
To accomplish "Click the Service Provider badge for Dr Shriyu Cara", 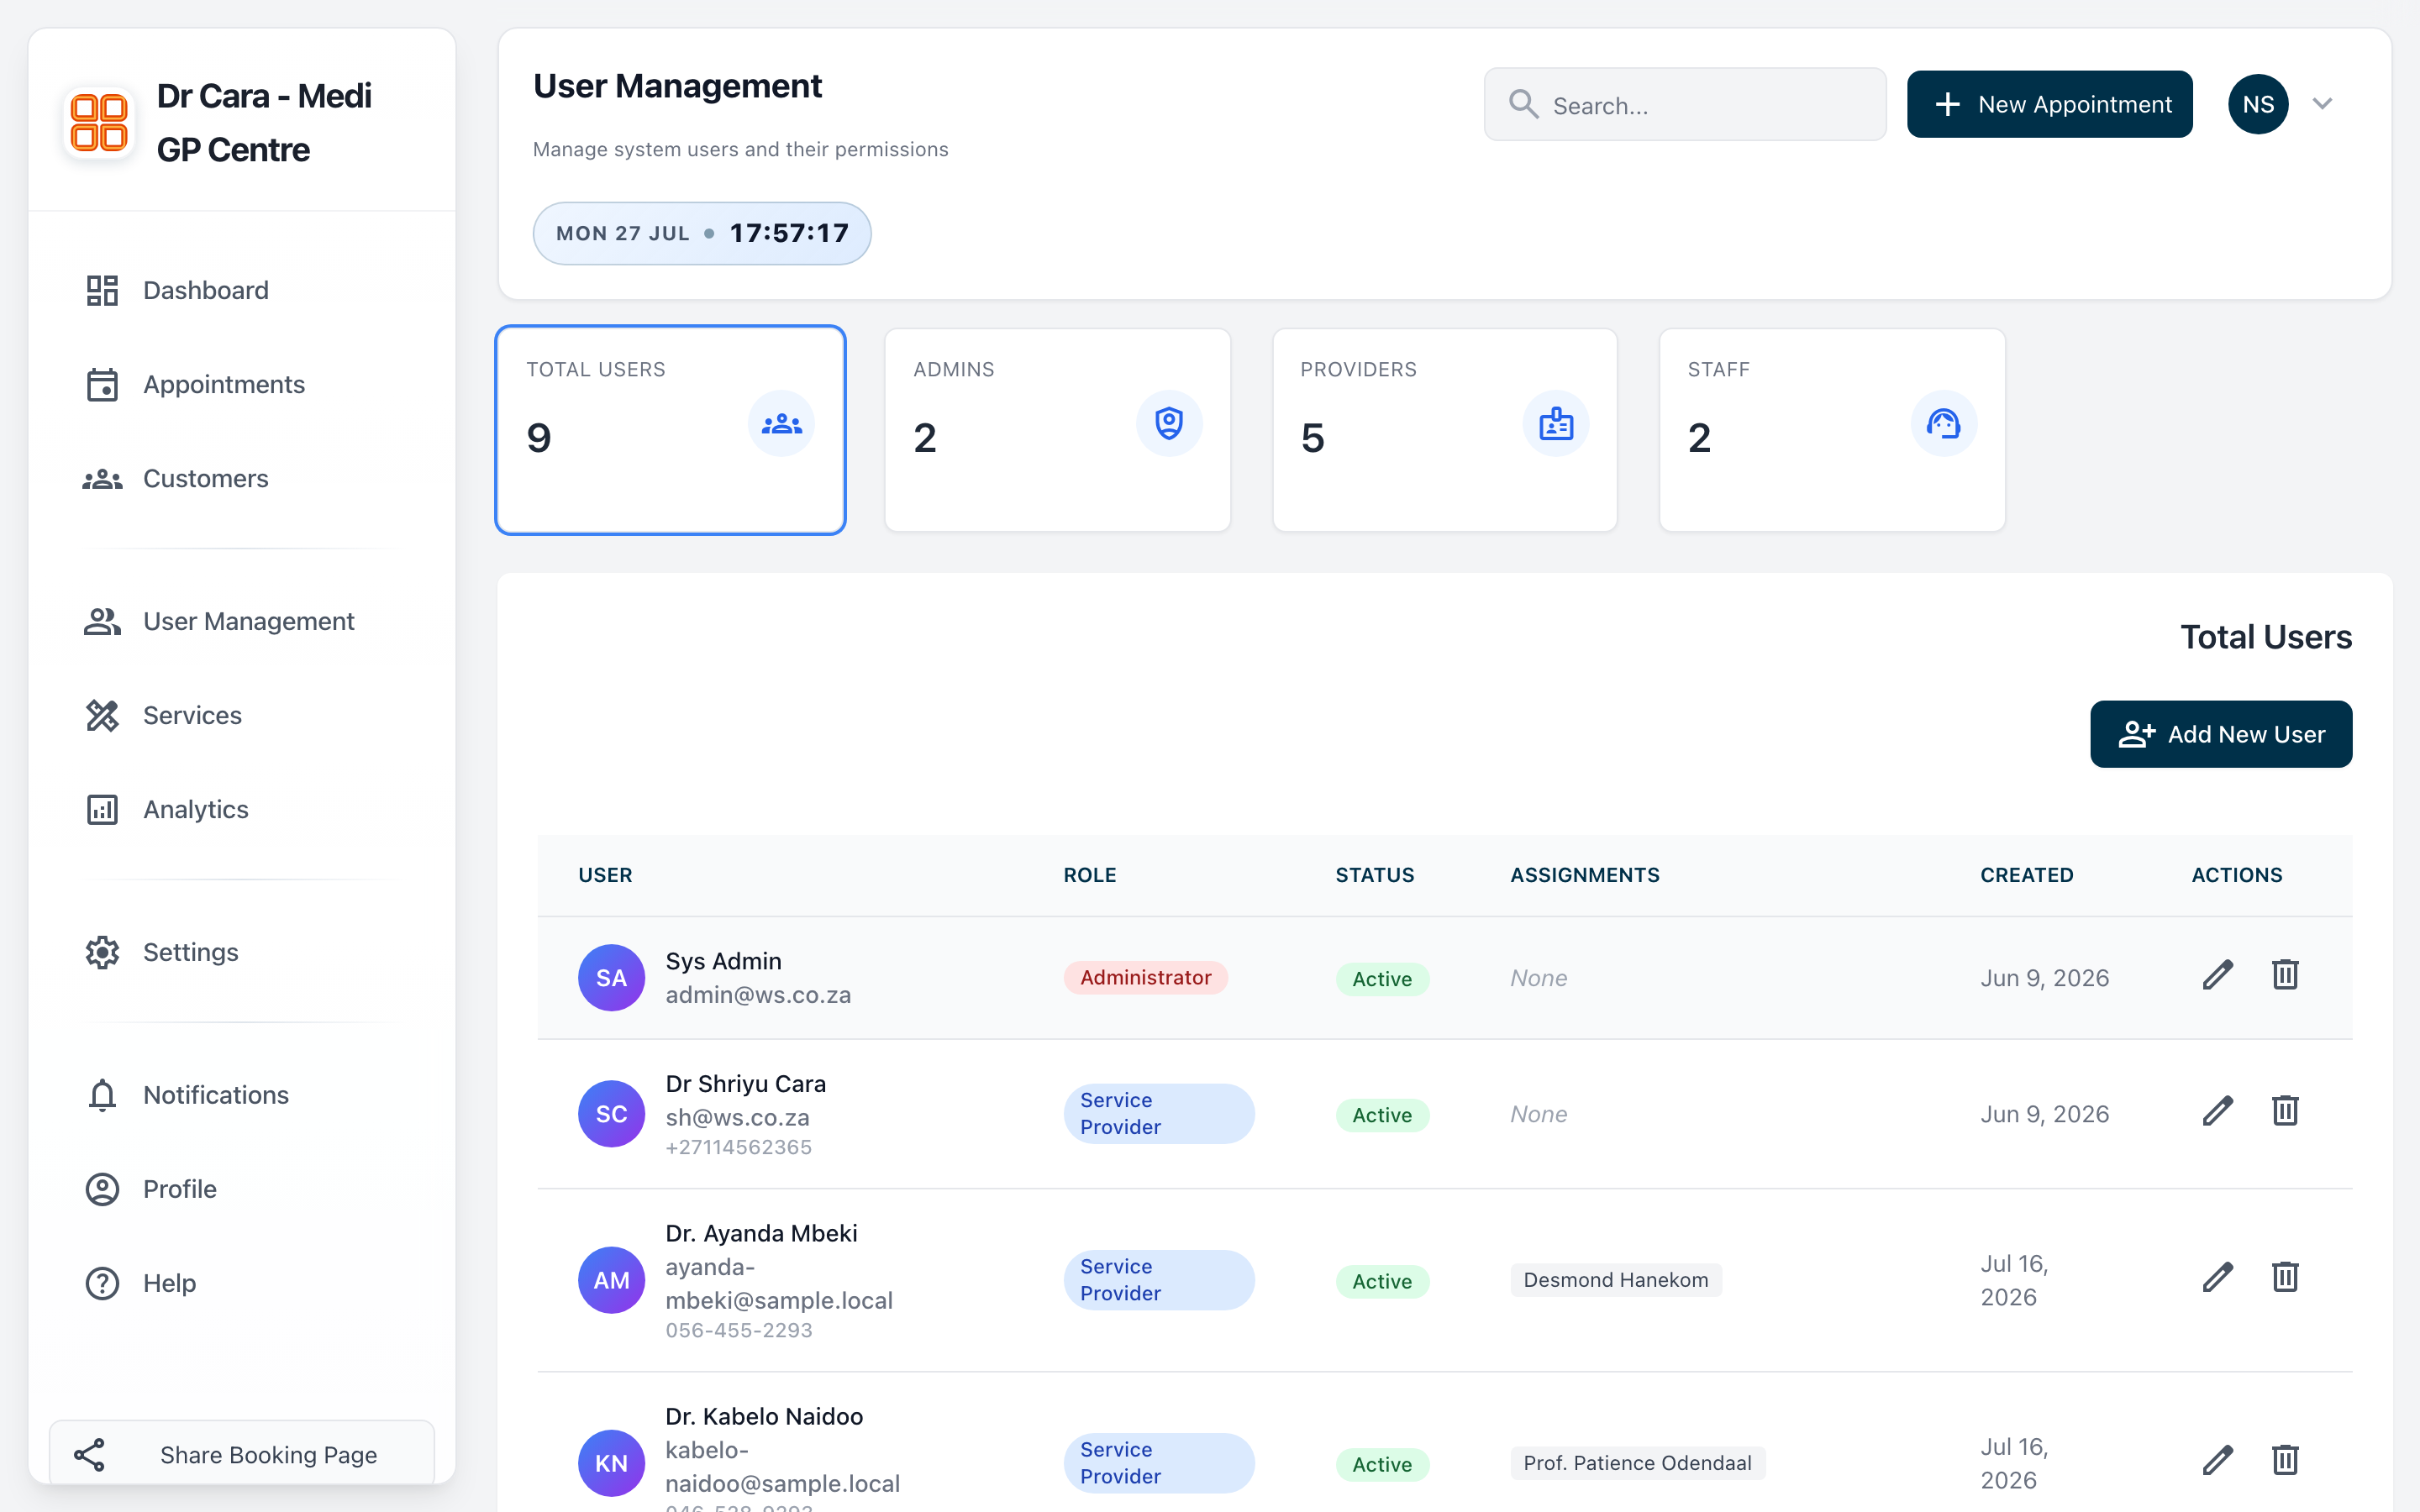I will coord(1158,1114).
